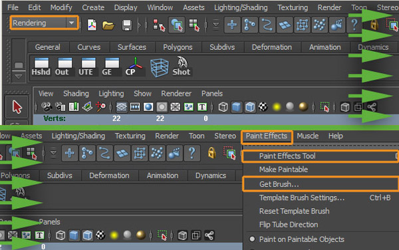Select the red arrow Select tool
The width and height of the screenshot is (399, 250).
click(17, 106)
